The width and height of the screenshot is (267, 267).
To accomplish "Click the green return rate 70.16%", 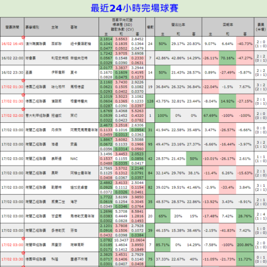I will click(x=227, y=58).
